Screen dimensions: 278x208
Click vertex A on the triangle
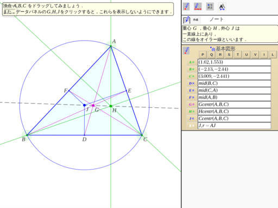click(111, 47)
